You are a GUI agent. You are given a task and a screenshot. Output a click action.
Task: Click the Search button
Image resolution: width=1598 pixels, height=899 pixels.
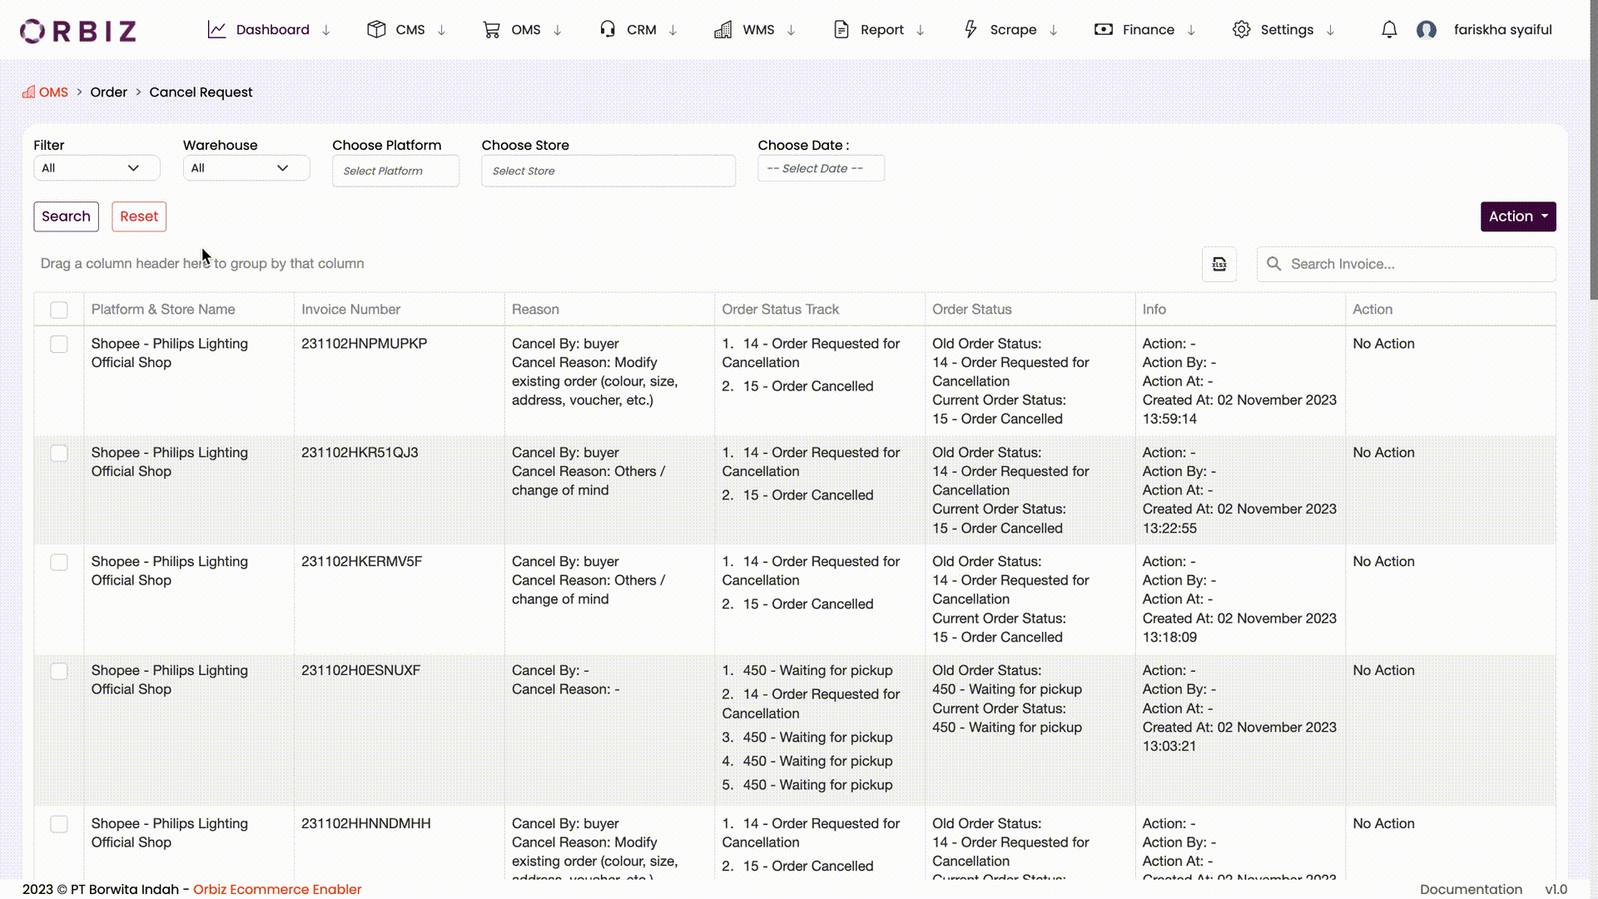[66, 216]
